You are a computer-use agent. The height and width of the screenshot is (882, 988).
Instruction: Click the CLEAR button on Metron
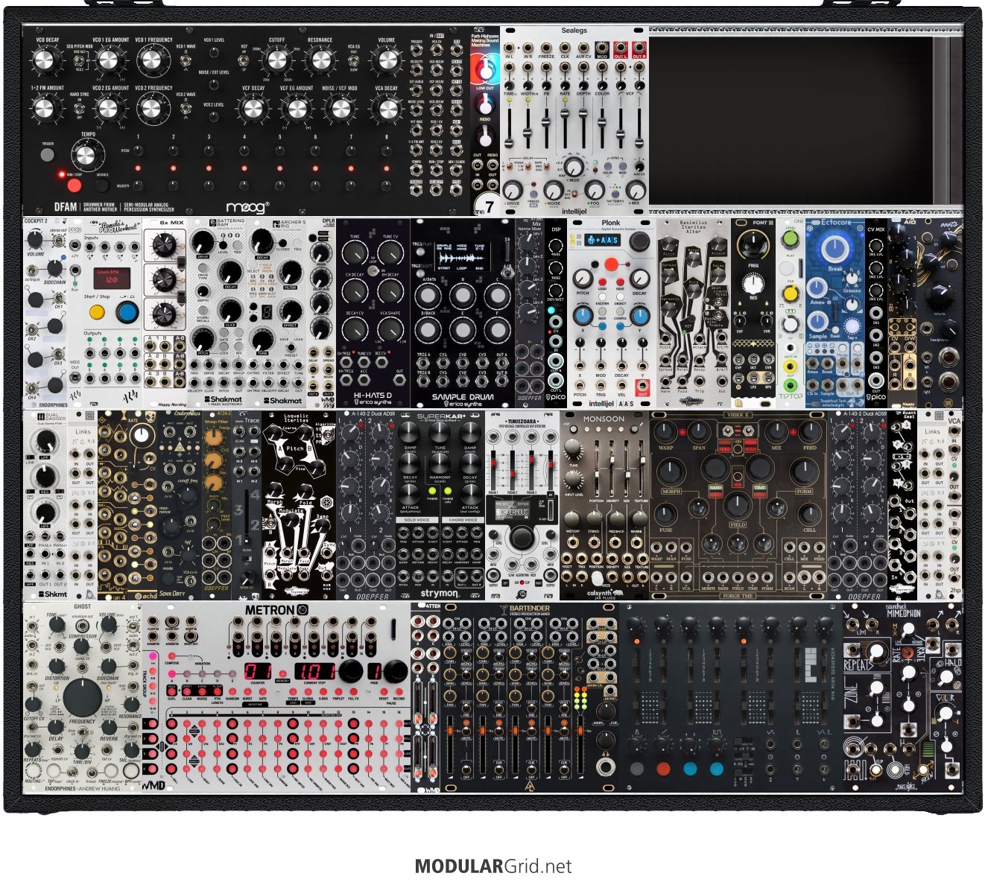186,692
